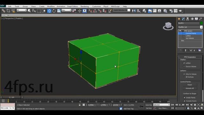Select the Lattice sub-object level

[188, 36]
